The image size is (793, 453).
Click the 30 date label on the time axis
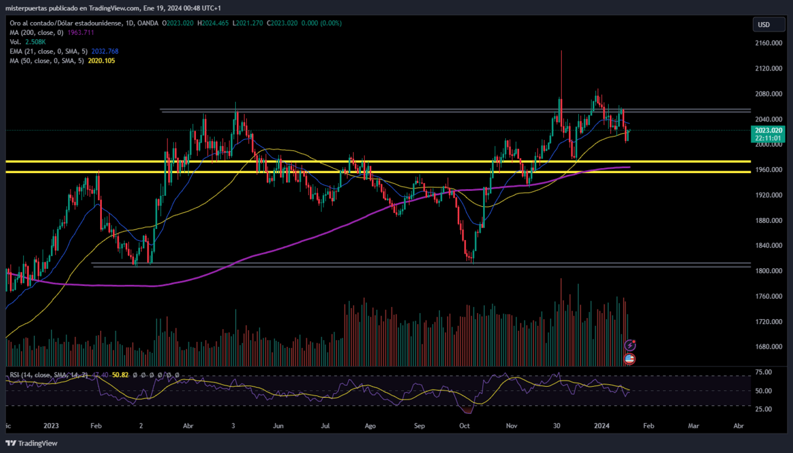tap(557, 425)
